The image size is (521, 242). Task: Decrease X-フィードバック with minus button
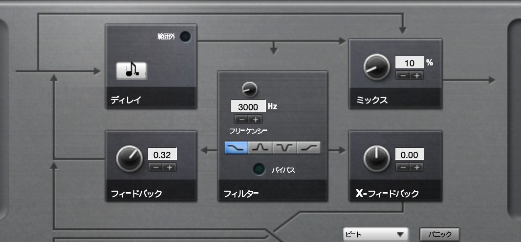[402, 167]
